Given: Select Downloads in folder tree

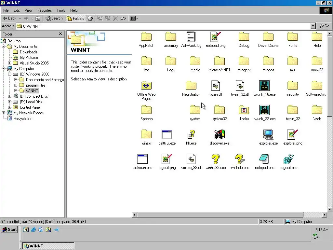Looking at the screenshot, I should (29, 52).
